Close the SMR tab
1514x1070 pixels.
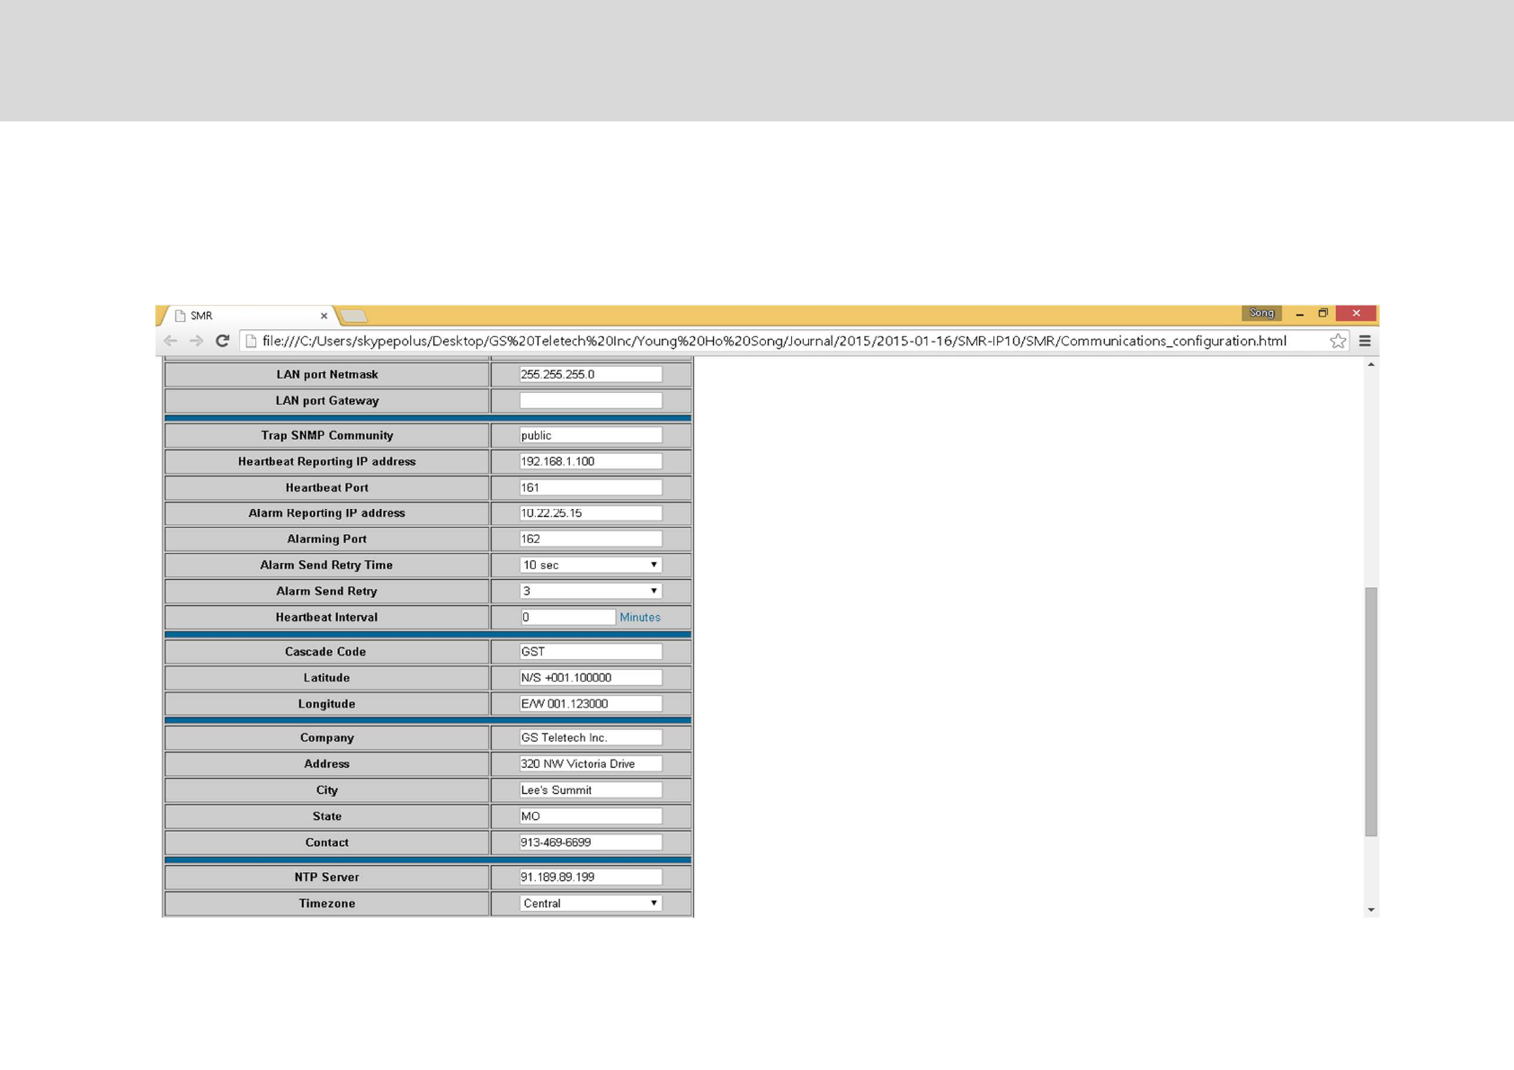coord(324,316)
